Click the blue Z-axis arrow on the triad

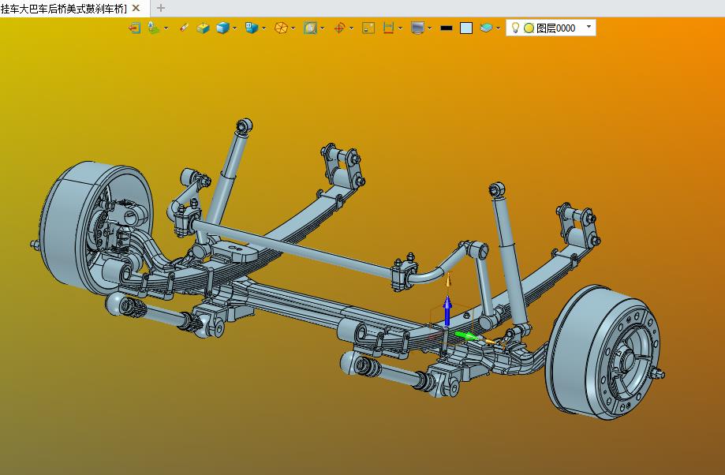tap(447, 311)
